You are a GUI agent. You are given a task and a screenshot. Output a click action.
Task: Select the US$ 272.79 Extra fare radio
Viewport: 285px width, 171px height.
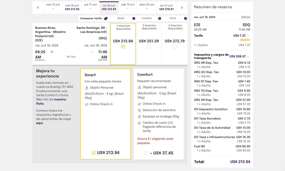[175, 47]
